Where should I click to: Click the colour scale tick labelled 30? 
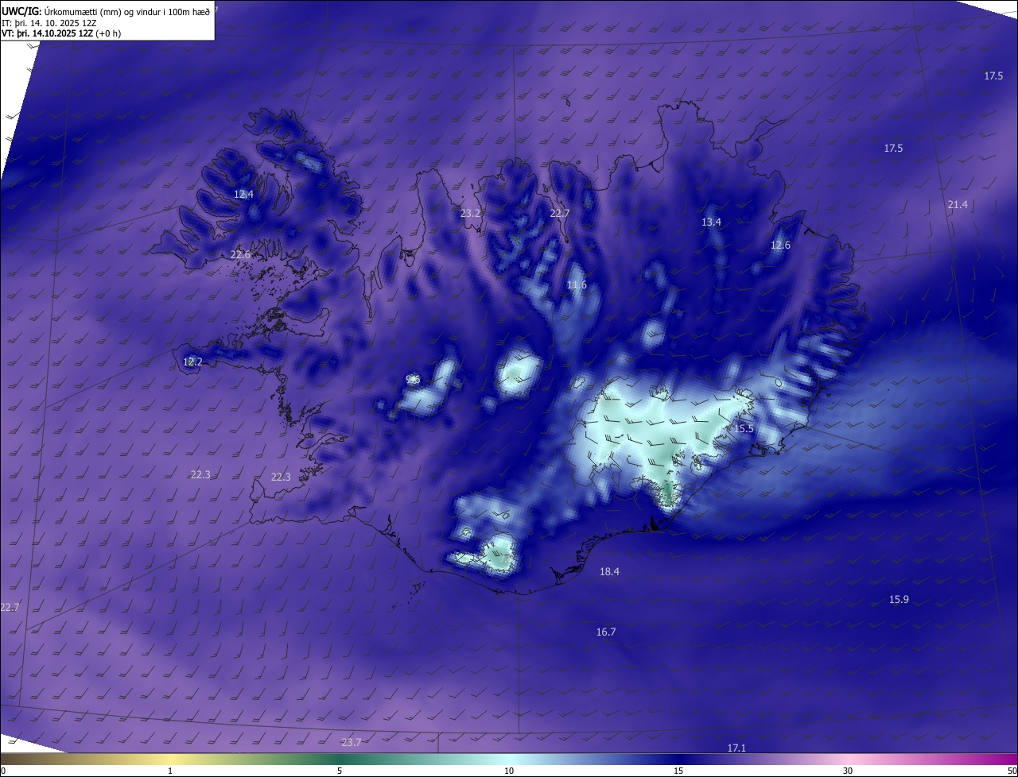click(848, 771)
